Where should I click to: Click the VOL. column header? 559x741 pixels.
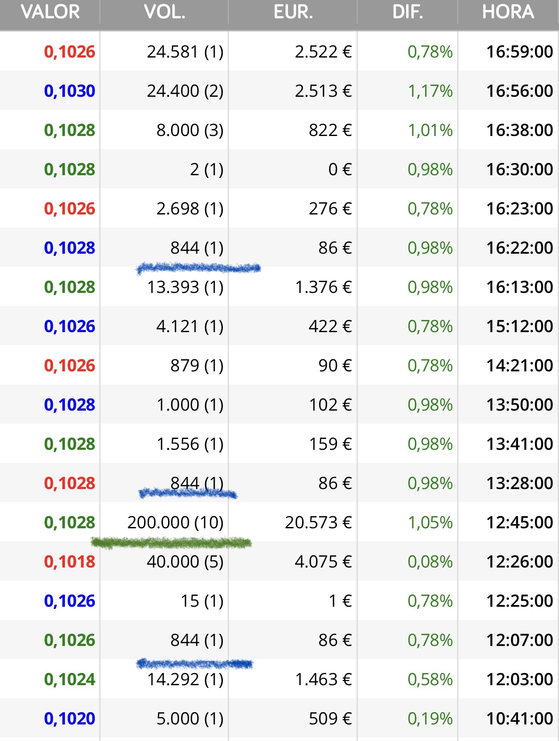pyautogui.click(x=165, y=12)
